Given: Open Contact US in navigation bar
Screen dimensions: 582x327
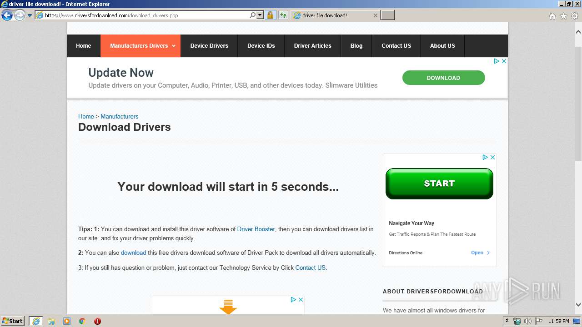Looking at the screenshot, I should coord(396,46).
